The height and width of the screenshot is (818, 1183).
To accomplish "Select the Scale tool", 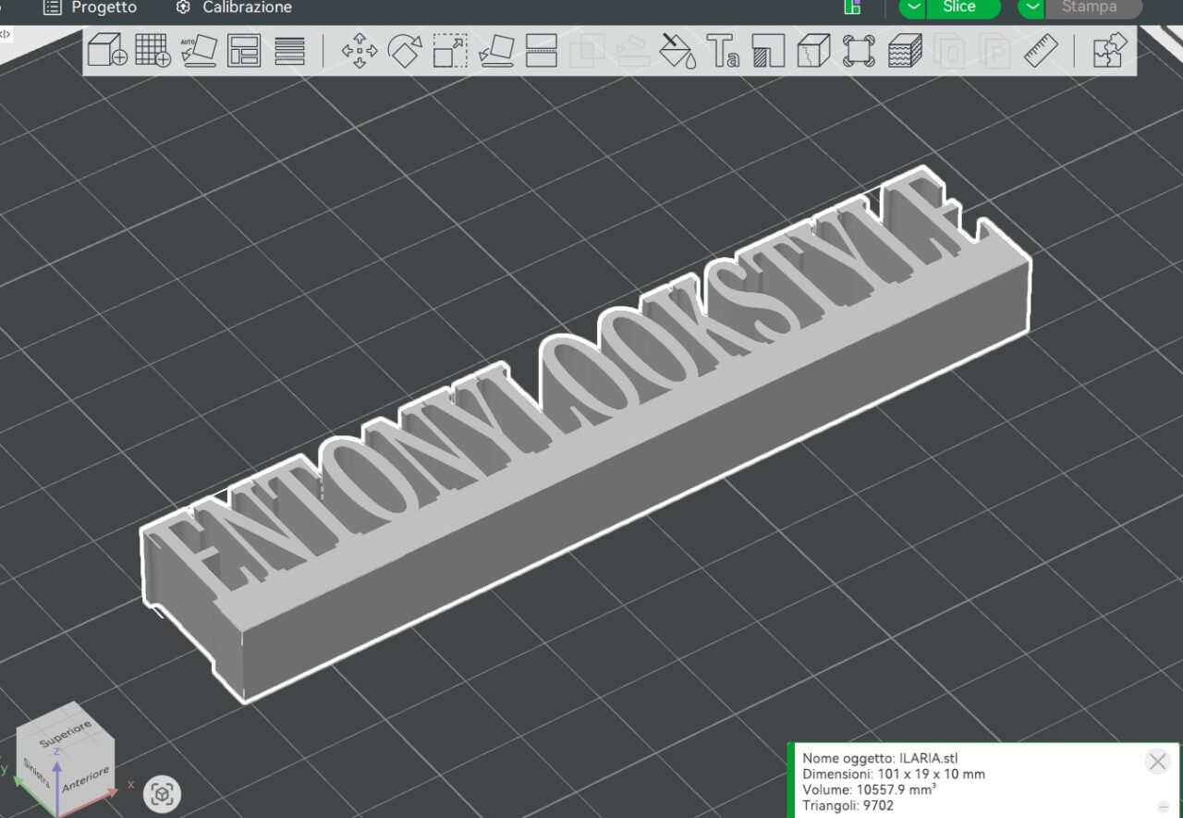I will click(x=450, y=50).
